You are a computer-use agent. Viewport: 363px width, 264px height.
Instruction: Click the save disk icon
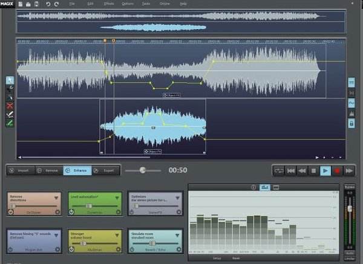(37, 4)
